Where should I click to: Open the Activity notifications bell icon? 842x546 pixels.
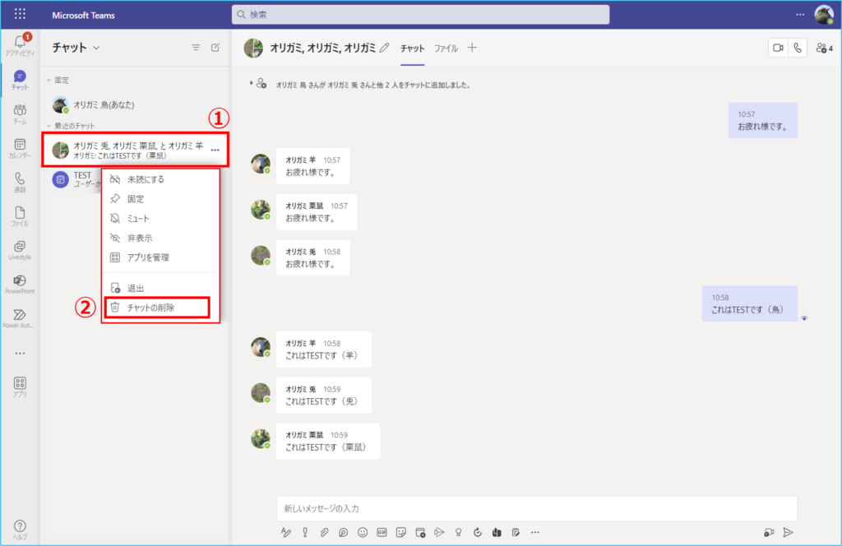(20, 42)
